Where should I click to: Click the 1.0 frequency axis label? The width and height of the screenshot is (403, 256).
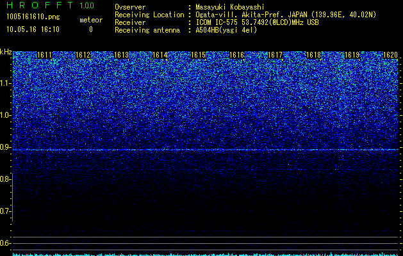(5, 115)
